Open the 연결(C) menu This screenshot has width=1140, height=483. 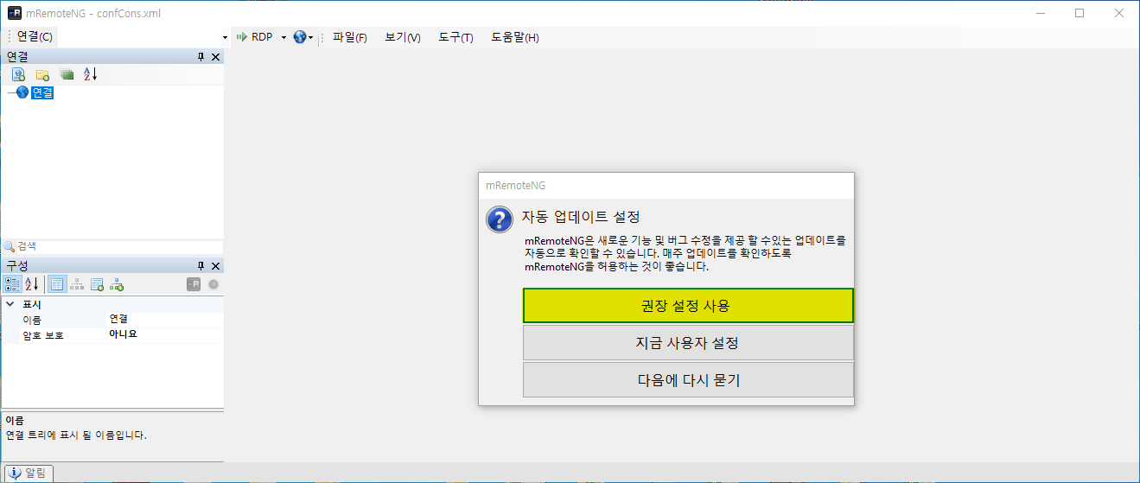(35, 37)
